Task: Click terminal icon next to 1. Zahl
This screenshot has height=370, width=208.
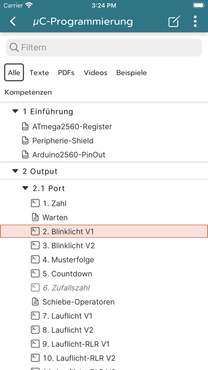Action: 35,203
